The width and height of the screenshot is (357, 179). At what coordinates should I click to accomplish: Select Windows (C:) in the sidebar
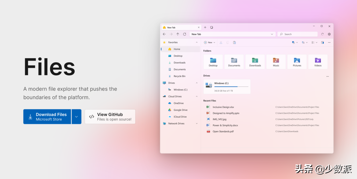180,90
